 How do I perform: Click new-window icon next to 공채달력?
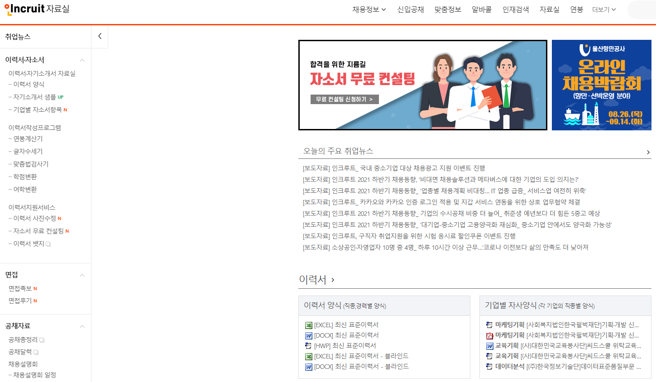[x=36, y=352]
